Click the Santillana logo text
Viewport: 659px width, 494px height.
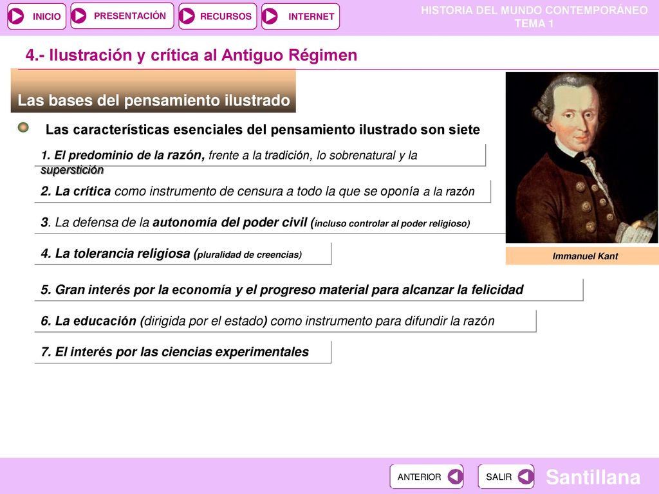(593, 477)
